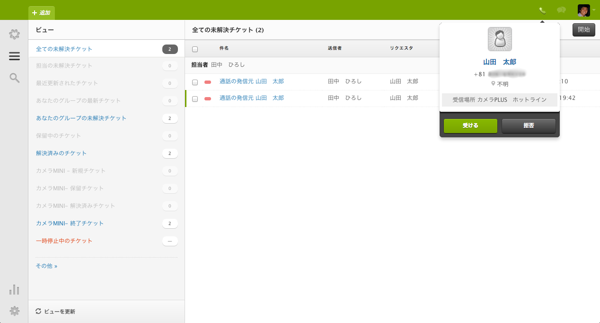The width and height of the screenshot is (600, 323).
Task: Click sender 田中 ひろし in first ticket row
Action: click(x=344, y=81)
